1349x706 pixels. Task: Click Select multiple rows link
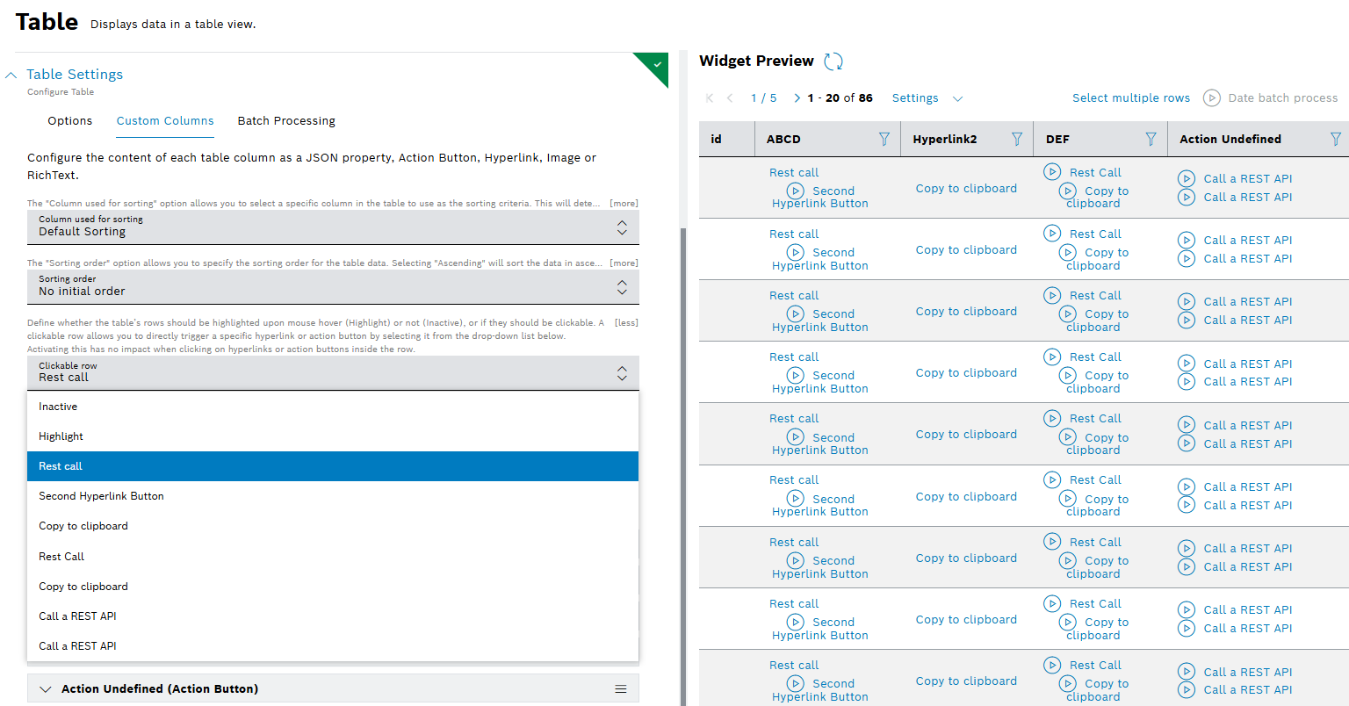pyautogui.click(x=1130, y=98)
